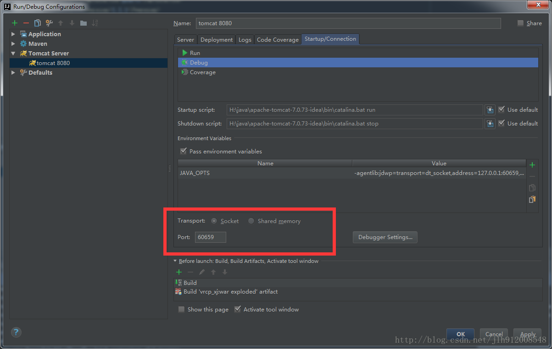Confirm with the OK button
Viewport: 552px width, 349px height.
click(461, 334)
